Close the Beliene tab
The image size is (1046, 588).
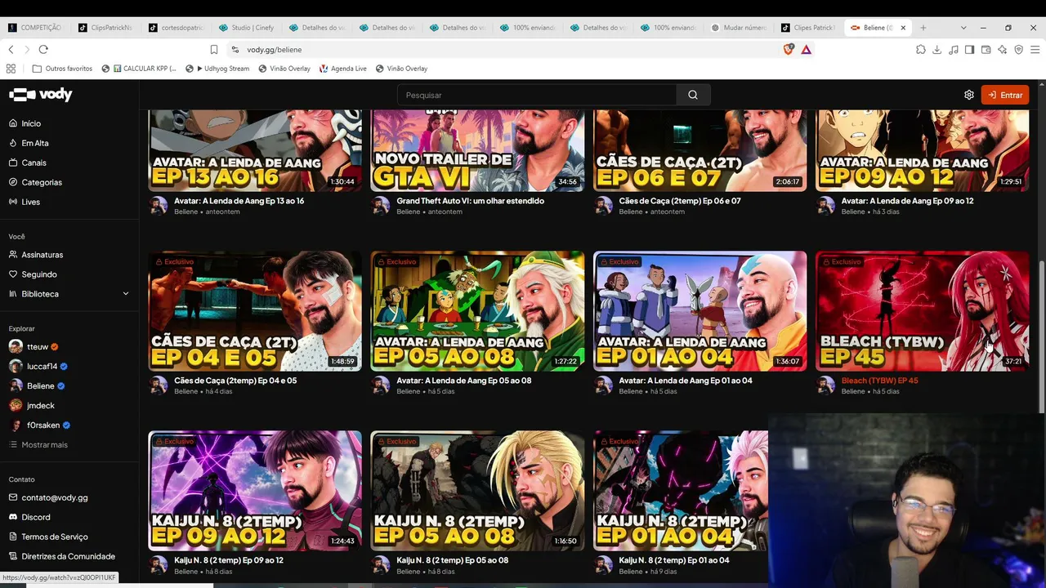tap(903, 28)
